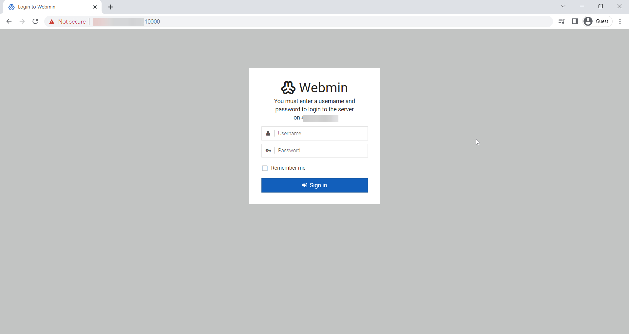Toggle the browser side panel icon
This screenshot has height=334, width=629.
point(575,22)
